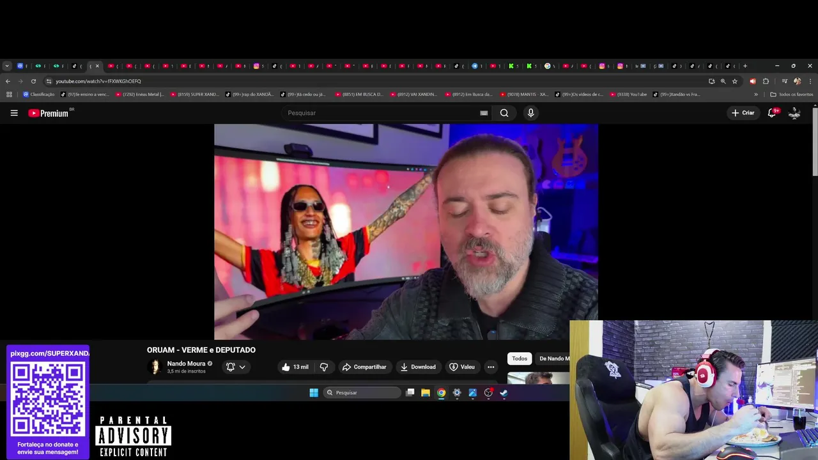The width and height of the screenshot is (818, 460).
Task: Open the suggested video thumbnail under Todos
Action: tap(538, 378)
